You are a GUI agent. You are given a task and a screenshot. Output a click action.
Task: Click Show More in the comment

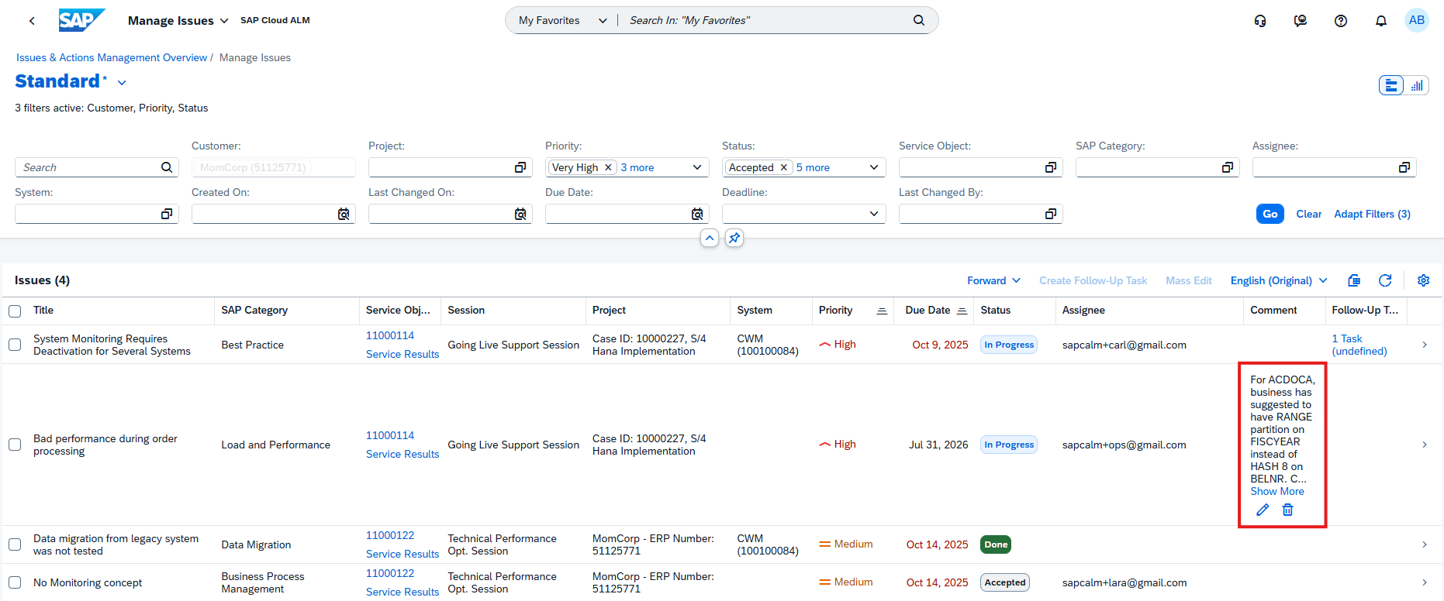(x=1276, y=491)
